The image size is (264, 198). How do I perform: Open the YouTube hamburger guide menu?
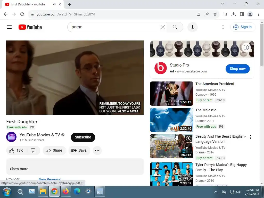[x=9, y=27]
